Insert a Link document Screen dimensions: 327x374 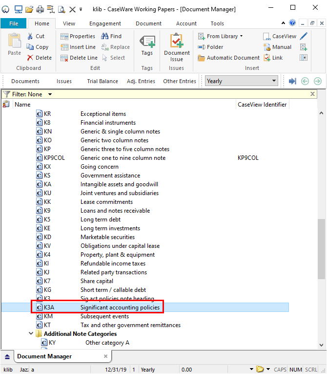(x=273, y=58)
